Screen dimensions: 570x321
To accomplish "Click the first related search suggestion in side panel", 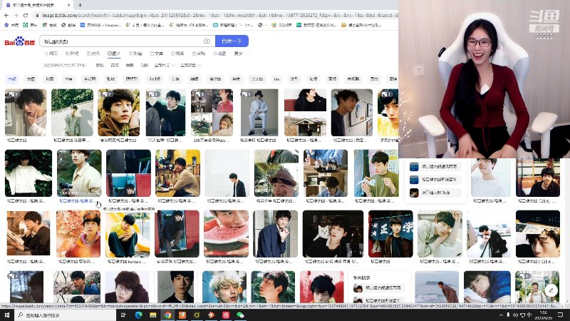I will tap(435, 167).
